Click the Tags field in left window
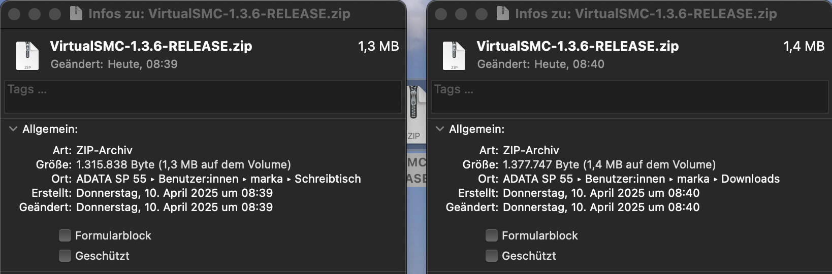Image resolution: width=832 pixels, height=274 pixels. [203, 96]
